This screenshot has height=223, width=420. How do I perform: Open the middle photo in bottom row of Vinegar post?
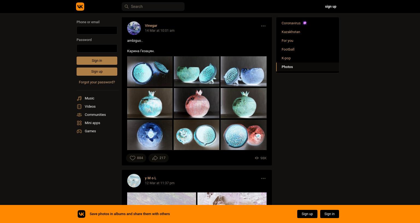point(197,135)
